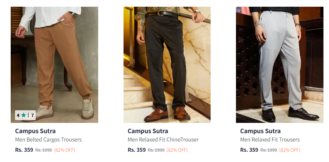Click struck-through Rs. 1999 under ChinoTrouser
Screen dimensions: 329x162
(x=157, y=150)
